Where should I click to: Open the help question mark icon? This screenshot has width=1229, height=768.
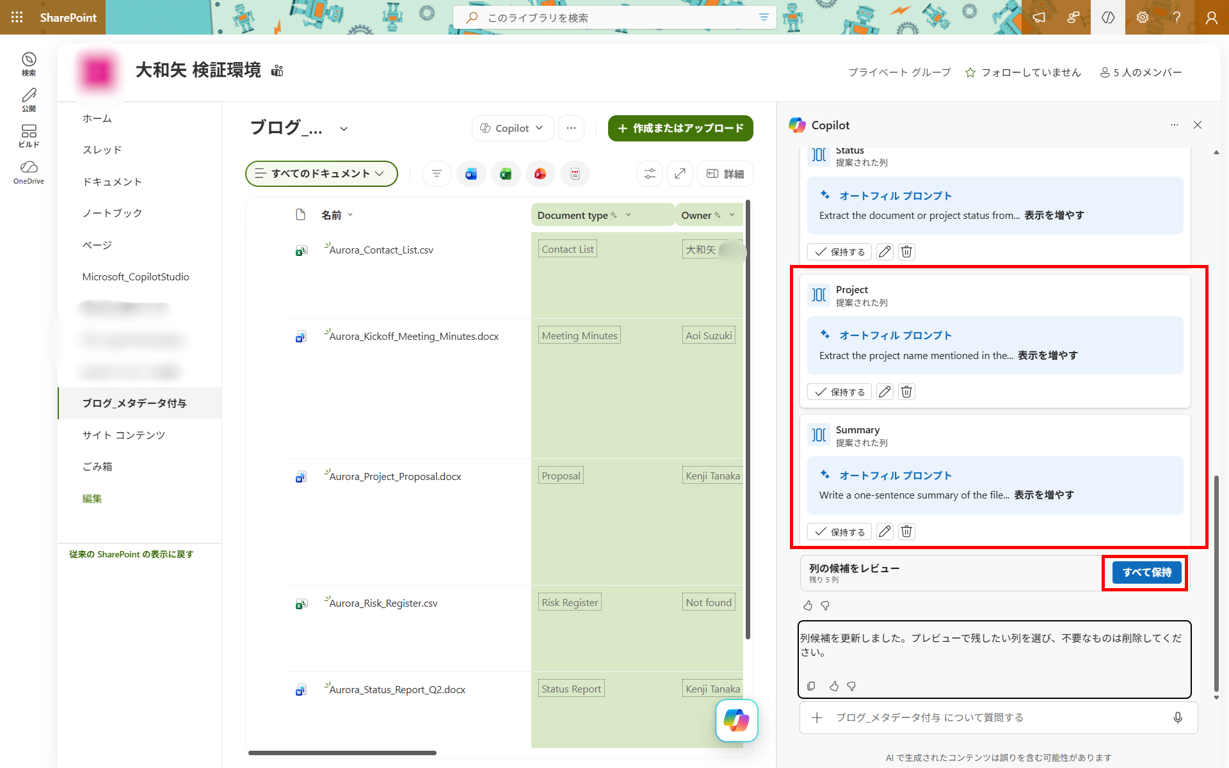1177,17
